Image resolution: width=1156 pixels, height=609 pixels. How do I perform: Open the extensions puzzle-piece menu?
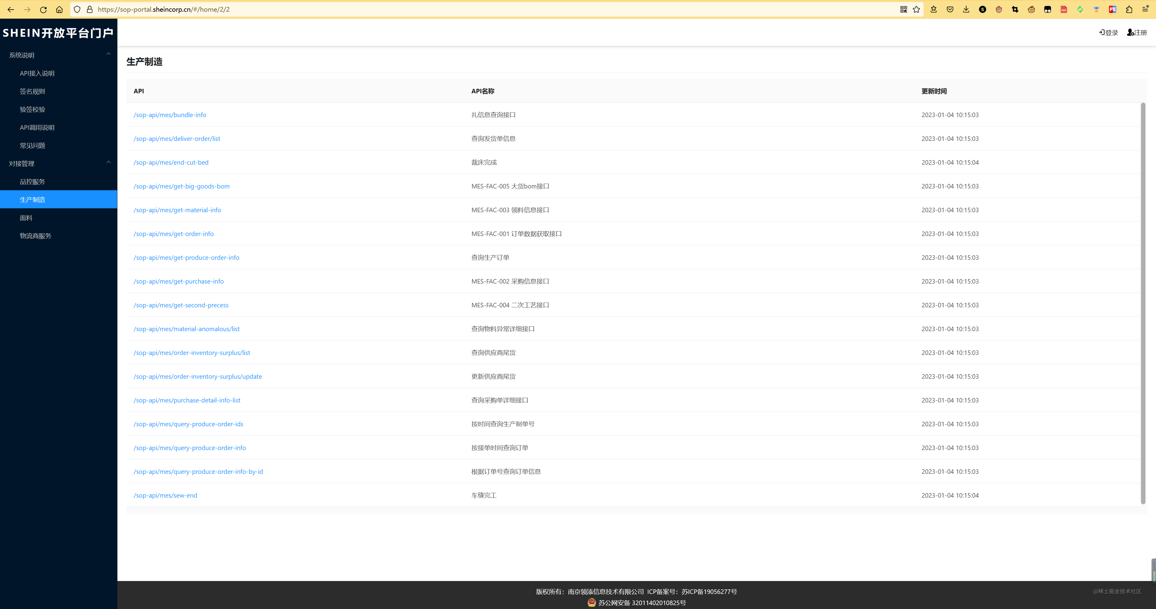click(1129, 9)
